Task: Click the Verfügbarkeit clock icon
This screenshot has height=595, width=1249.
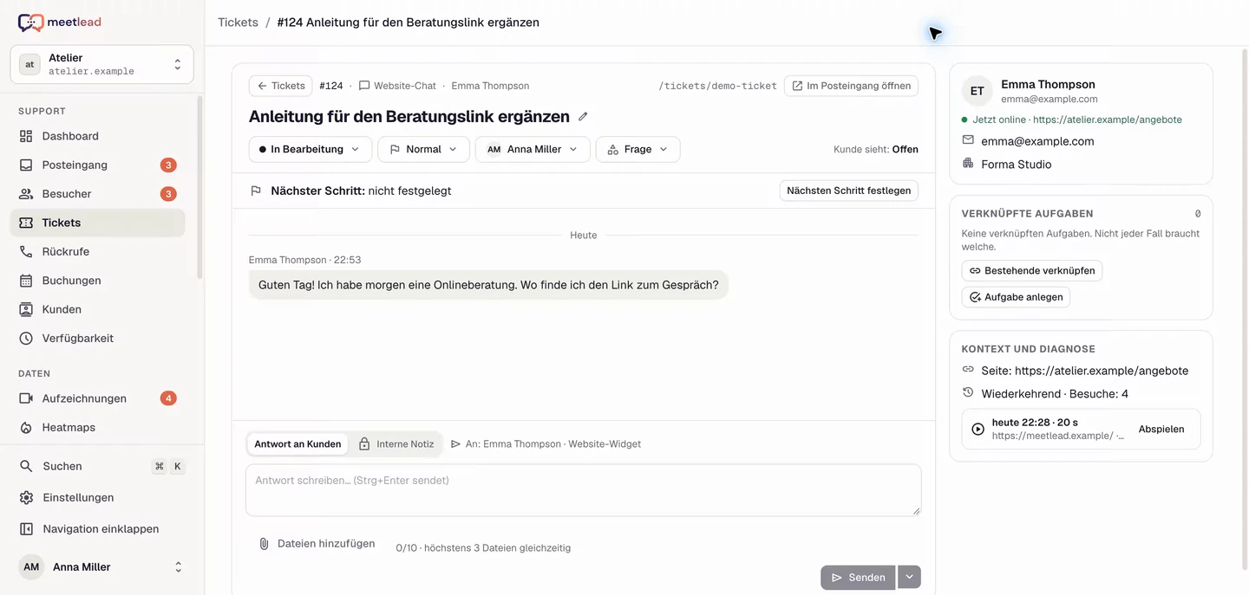Action: 26,338
